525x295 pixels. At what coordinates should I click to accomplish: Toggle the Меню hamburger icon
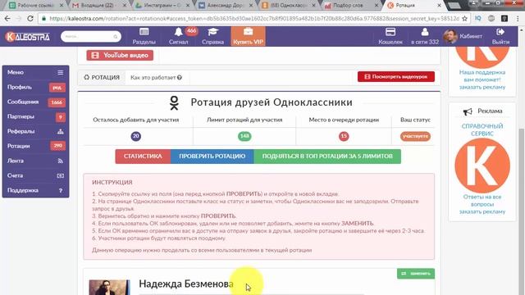(60, 73)
